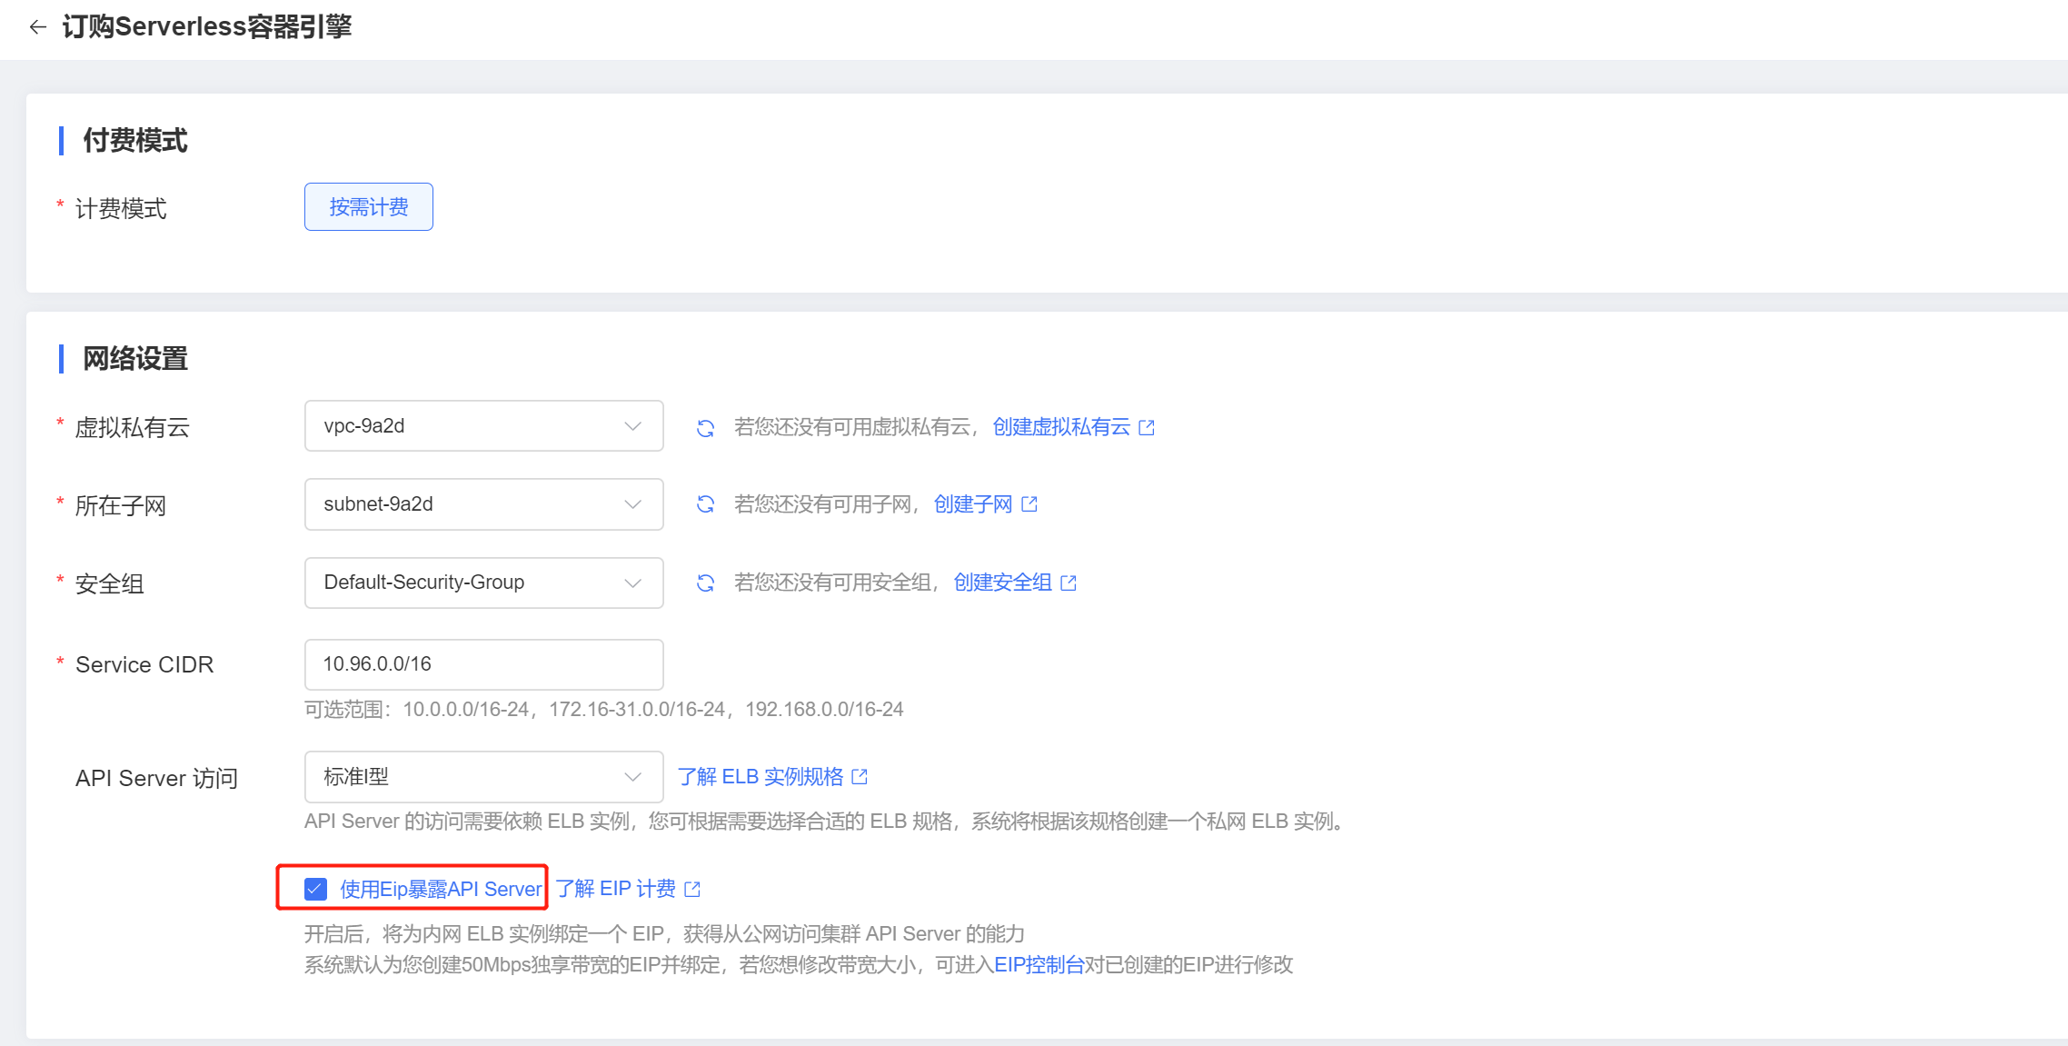
Task: Open the 安全组 Default-Security-Group dropdown
Action: click(x=483, y=583)
